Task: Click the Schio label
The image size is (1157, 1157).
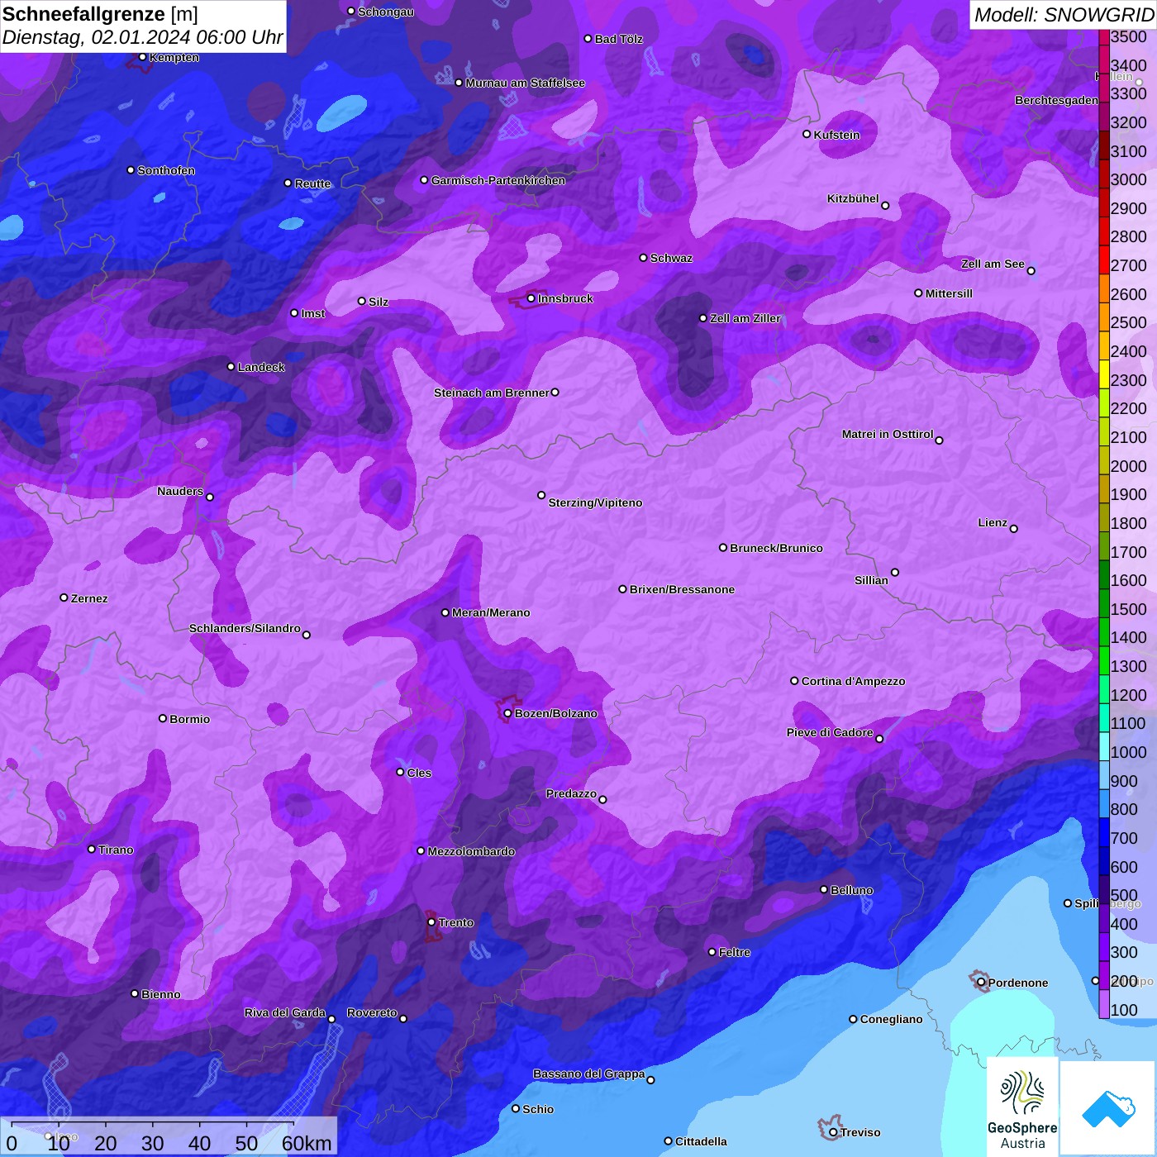Action: pyautogui.click(x=538, y=1109)
